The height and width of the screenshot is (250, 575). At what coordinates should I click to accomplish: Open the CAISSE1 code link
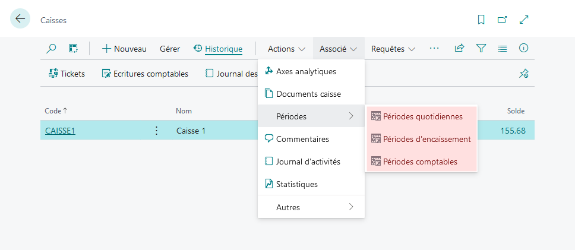pyautogui.click(x=60, y=131)
